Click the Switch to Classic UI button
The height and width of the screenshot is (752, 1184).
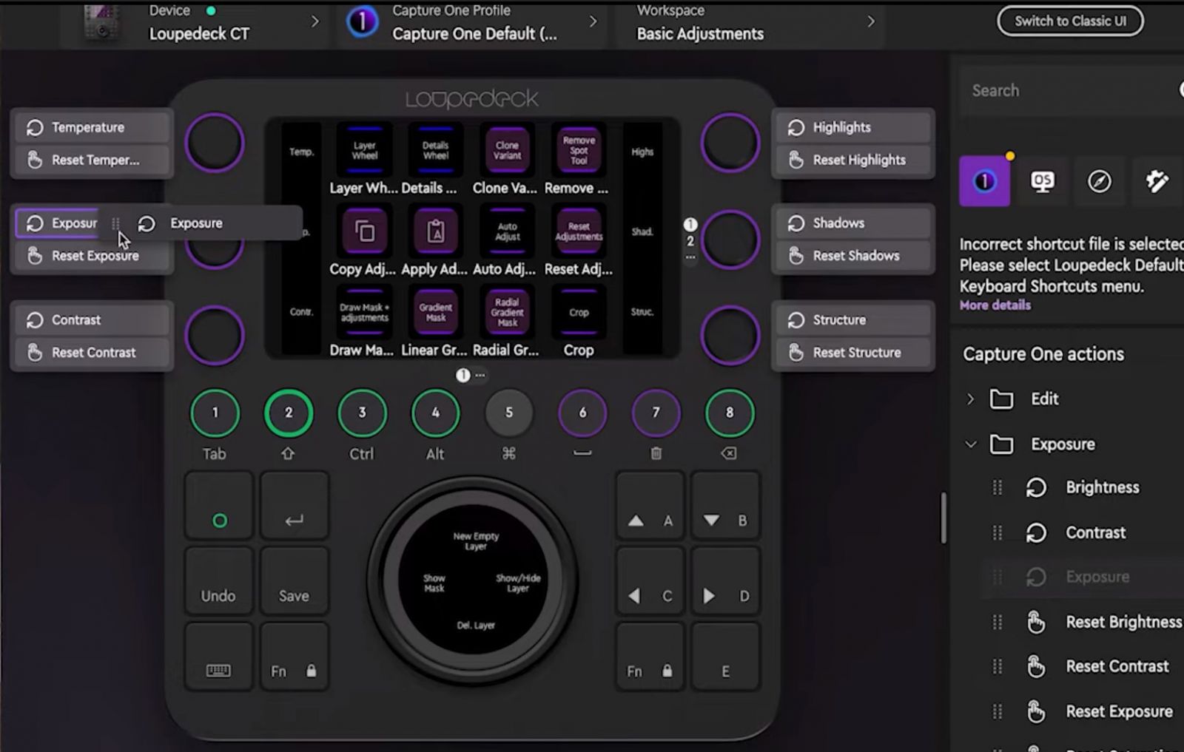1070,21
